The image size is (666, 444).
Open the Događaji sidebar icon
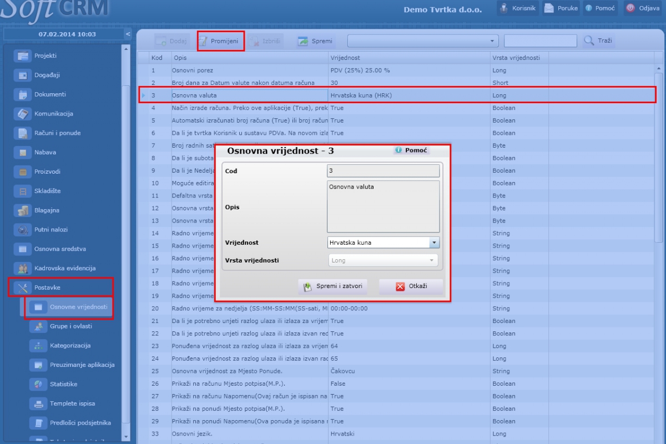click(x=23, y=75)
